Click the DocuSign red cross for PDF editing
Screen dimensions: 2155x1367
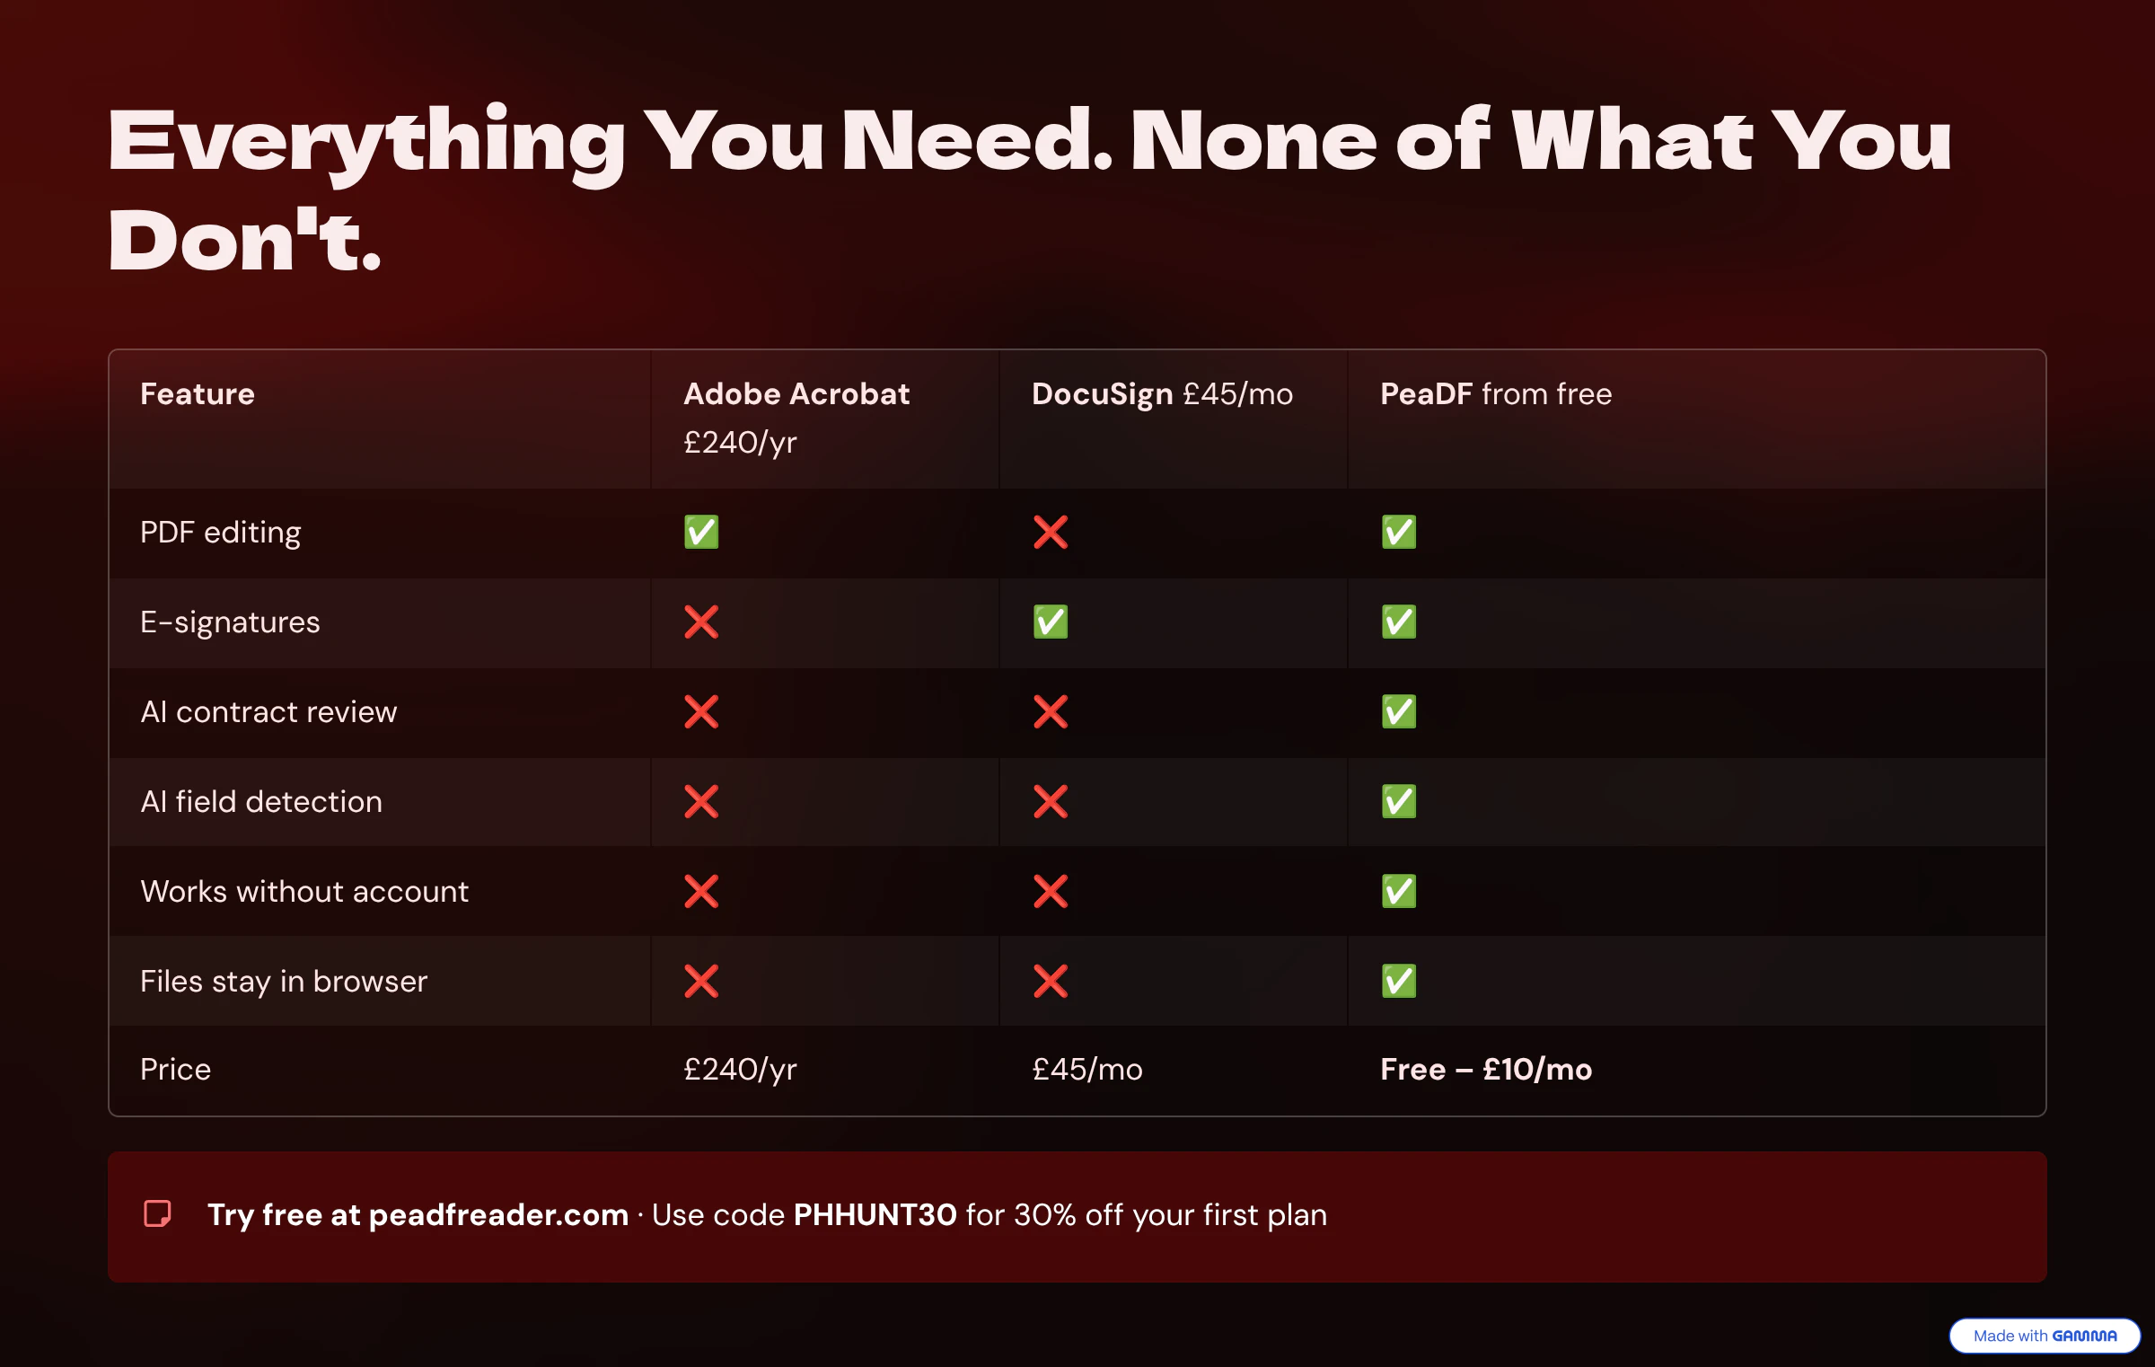coord(1050,532)
